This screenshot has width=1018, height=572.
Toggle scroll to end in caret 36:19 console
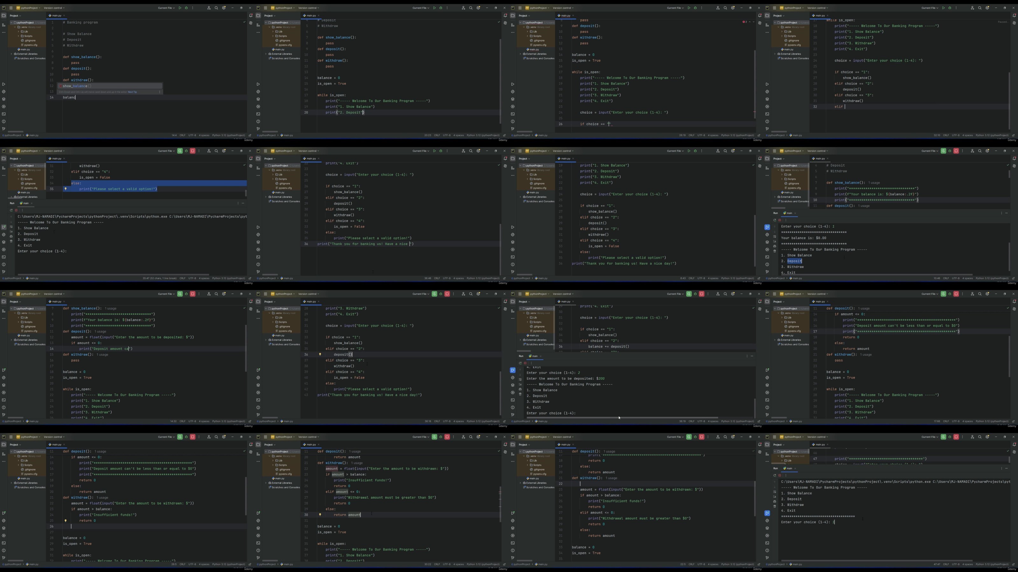tap(520, 384)
